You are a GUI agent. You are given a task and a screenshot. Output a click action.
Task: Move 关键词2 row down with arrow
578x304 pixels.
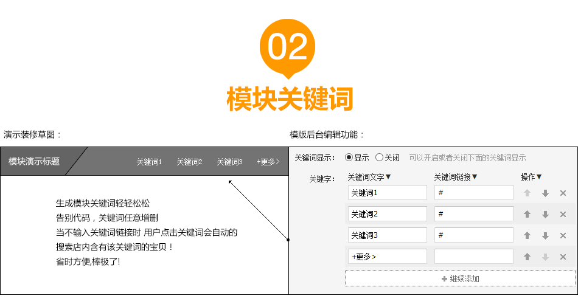click(545, 214)
